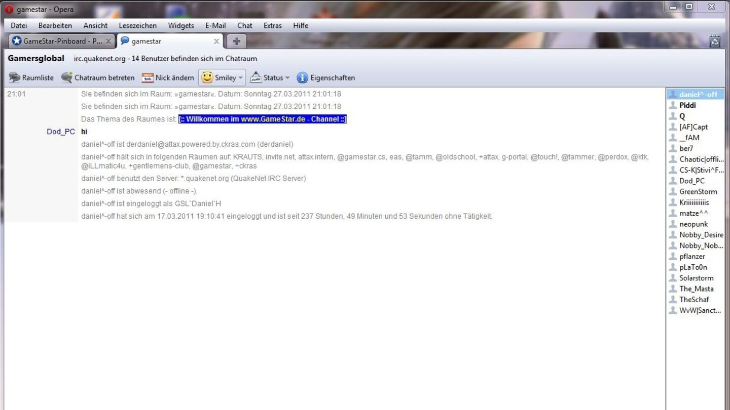Open the Smiley dropdown arrow
The height and width of the screenshot is (410, 730).
click(x=240, y=77)
